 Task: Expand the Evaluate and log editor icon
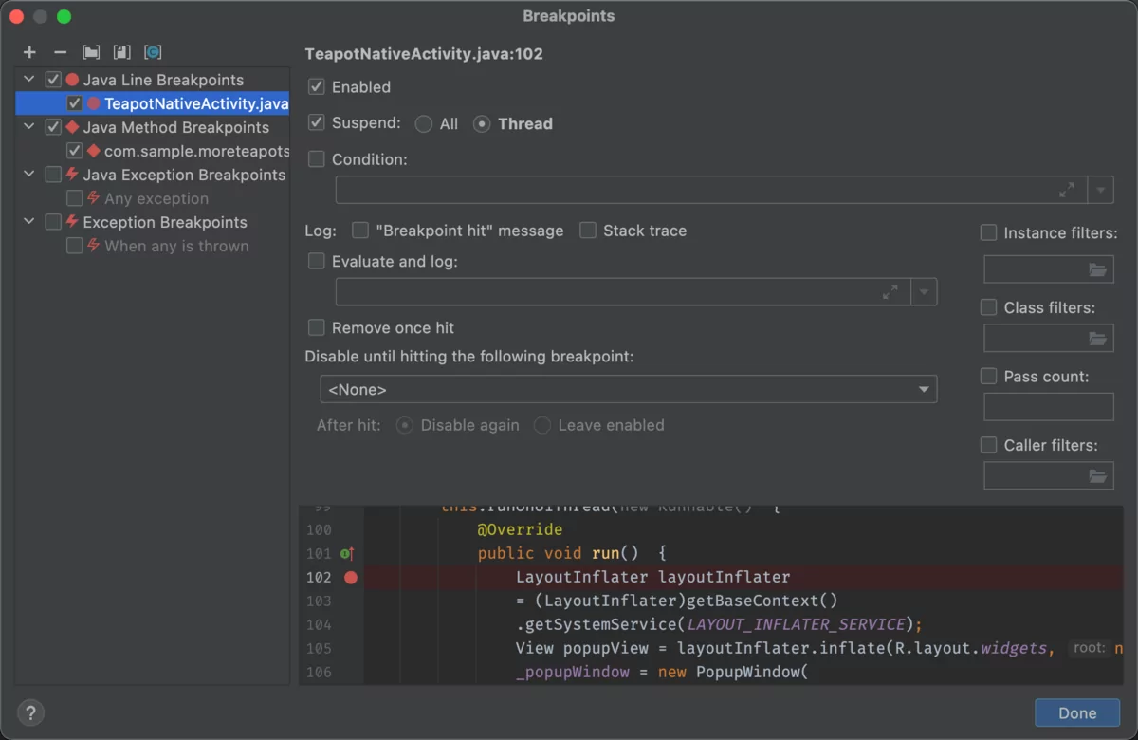click(x=890, y=291)
